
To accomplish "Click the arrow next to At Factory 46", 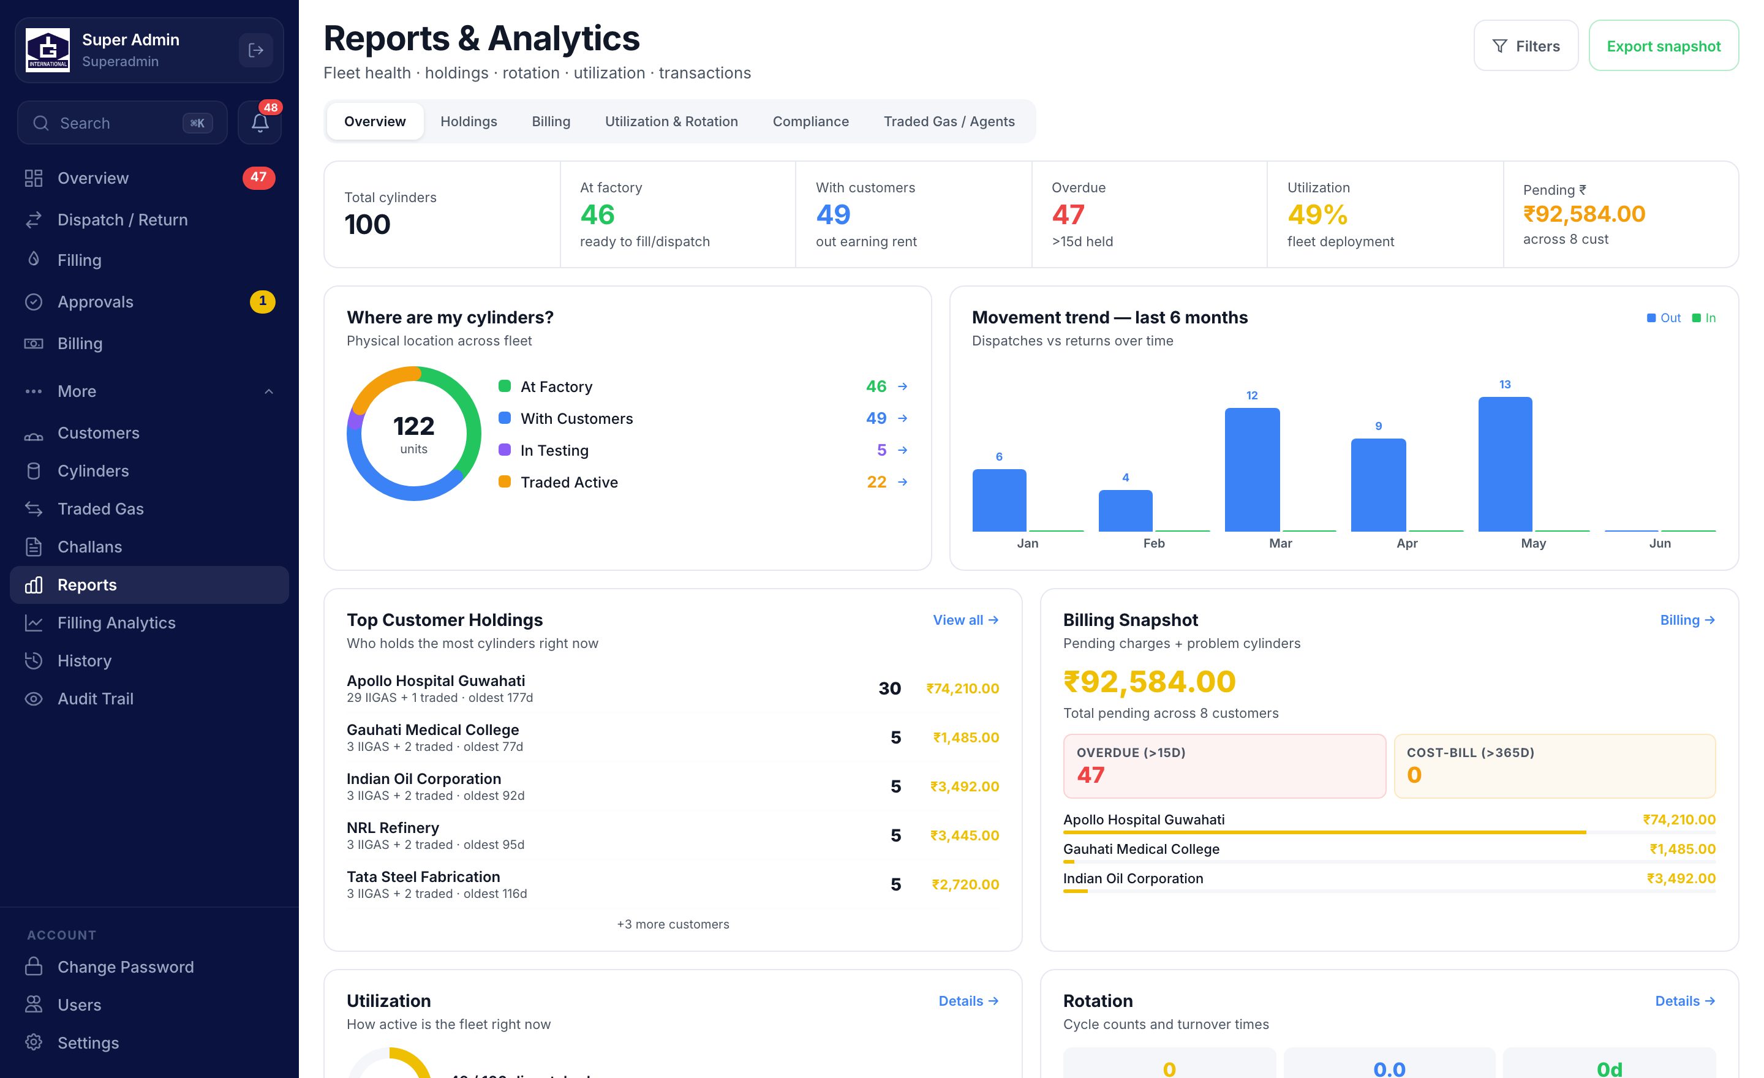I will tap(903, 386).
